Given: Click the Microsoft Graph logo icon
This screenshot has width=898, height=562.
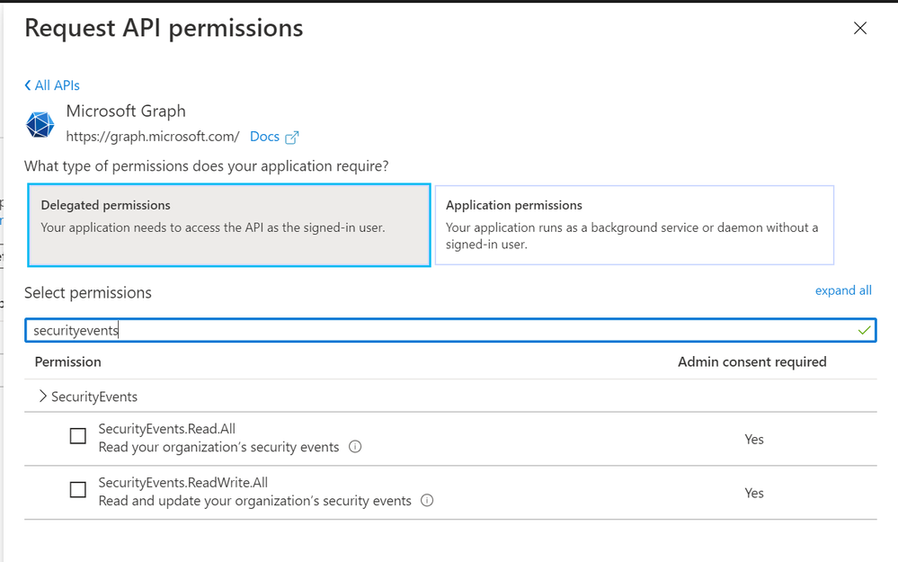Looking at the screenshot, I should point(40,124).
